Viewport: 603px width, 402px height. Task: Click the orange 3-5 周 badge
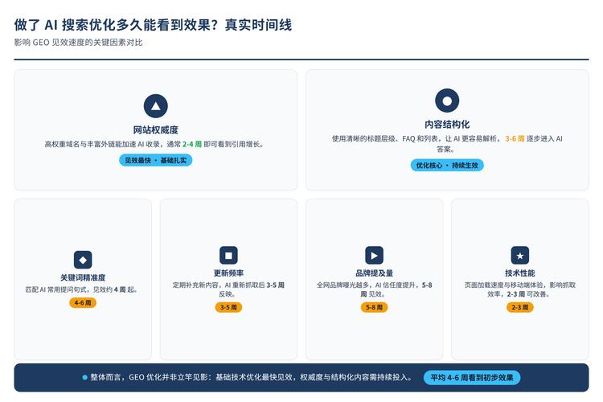[x=228, y=307]
